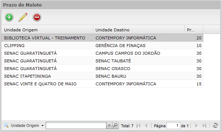Viewport: 222px width, 132px height.
Task: Clear the search field with X icon
Action: [x=109, y=125]
